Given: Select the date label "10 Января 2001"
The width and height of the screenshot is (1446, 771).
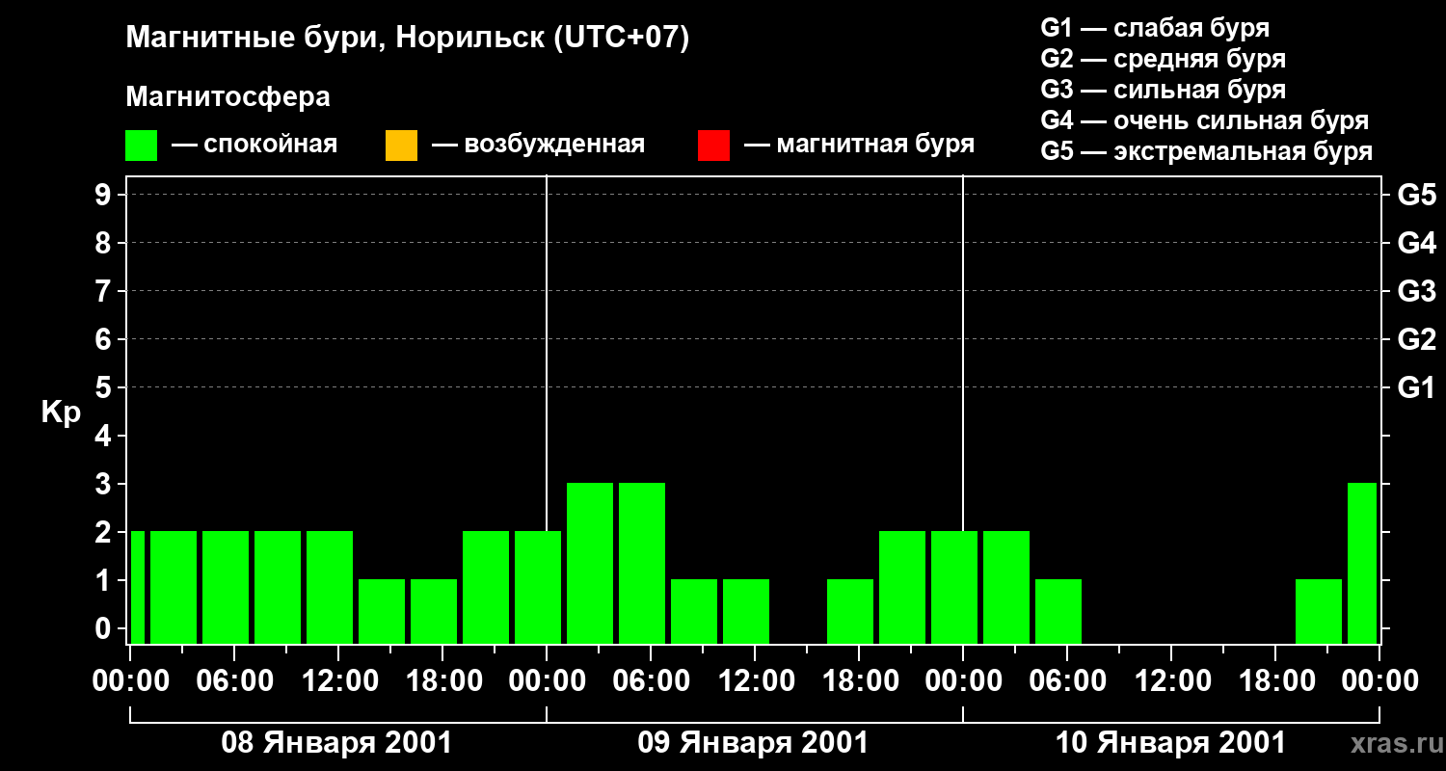Looking at the screenshot, I should point(1170,743).
